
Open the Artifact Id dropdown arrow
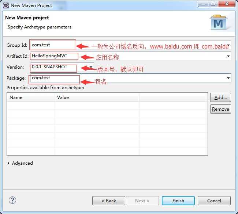pyautogui.click(x=228, y=56)
